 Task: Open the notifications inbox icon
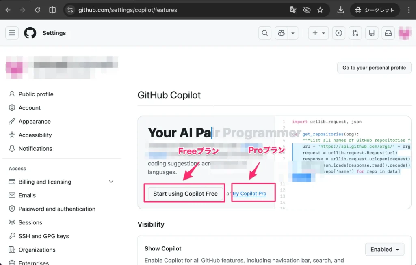tap(388, 33)
